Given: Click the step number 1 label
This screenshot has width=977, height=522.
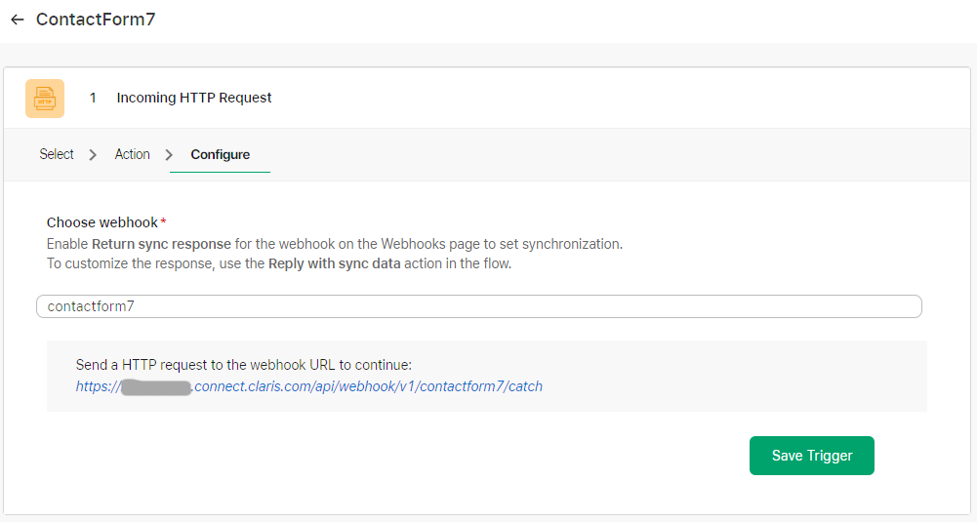Looking at the screenshot, I should coord(93,98).
